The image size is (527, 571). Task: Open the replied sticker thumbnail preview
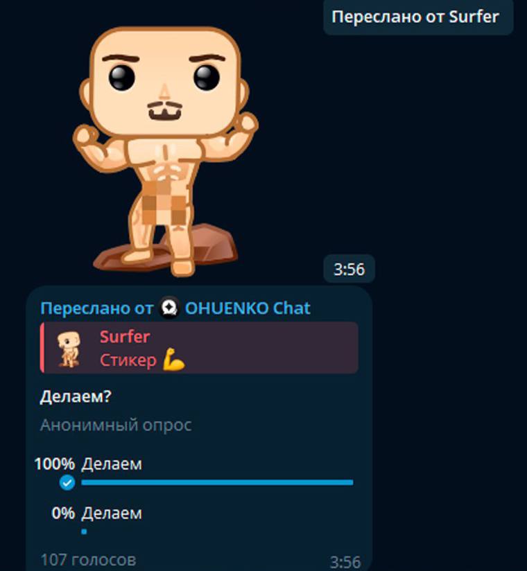click(69, 349)
